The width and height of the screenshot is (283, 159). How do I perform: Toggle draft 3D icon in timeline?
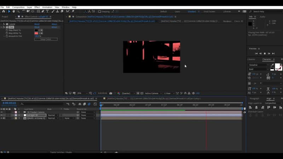pos(74,104)
